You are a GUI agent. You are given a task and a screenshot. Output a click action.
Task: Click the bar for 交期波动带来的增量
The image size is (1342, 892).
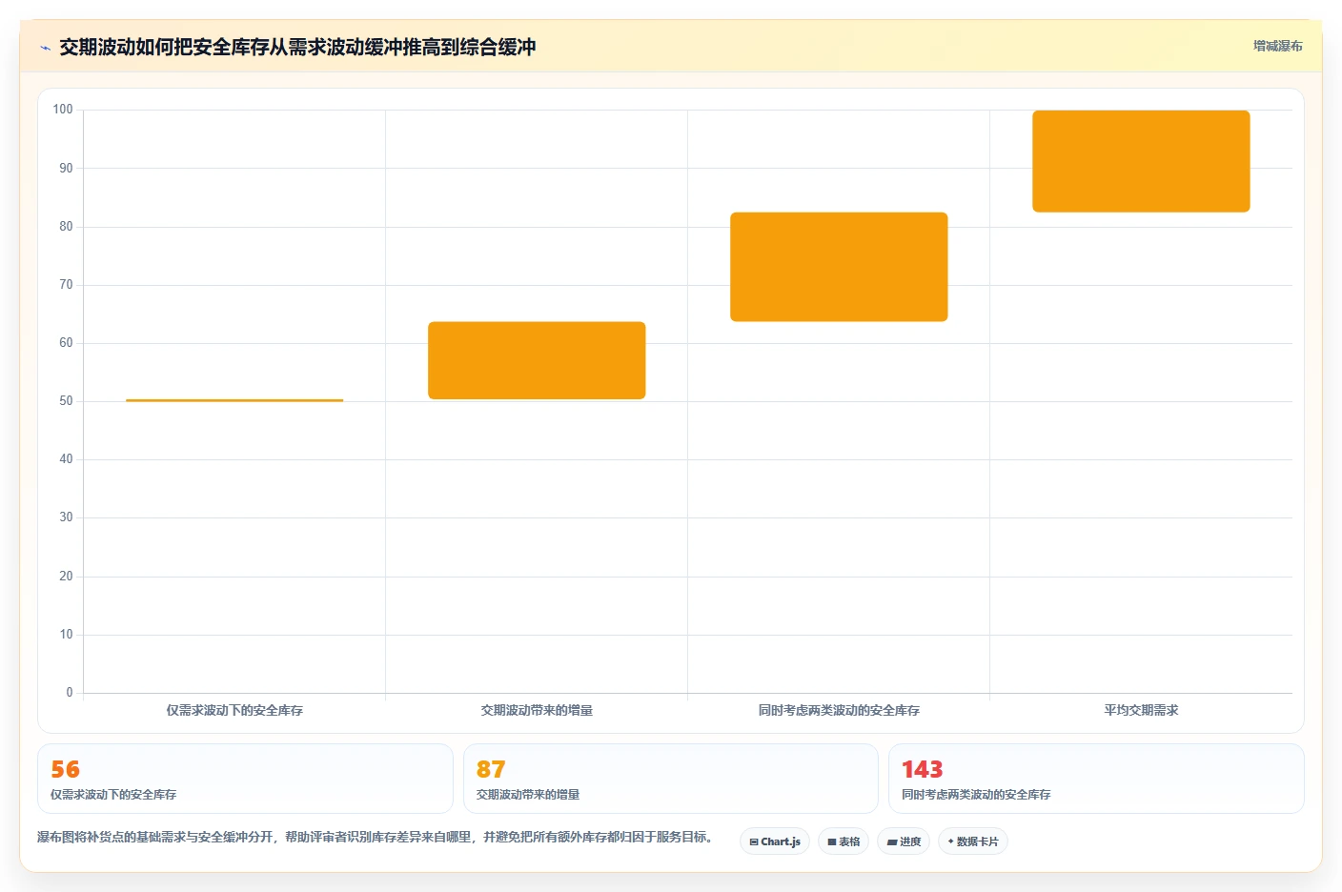tap(537, 360)
